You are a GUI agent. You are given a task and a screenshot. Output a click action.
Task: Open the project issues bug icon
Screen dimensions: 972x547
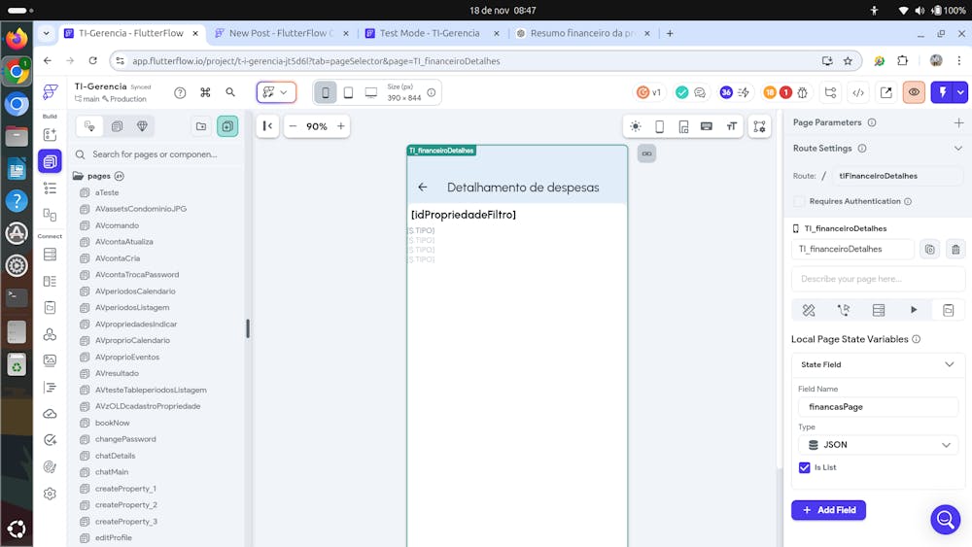coord(802,93)
